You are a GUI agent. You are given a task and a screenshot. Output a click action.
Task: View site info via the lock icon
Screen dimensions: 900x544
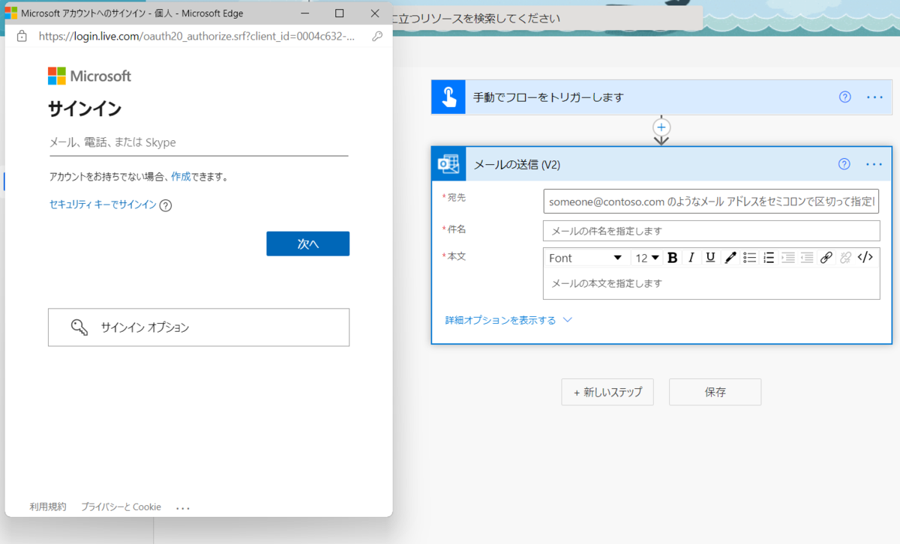click(x=22, y=36)
